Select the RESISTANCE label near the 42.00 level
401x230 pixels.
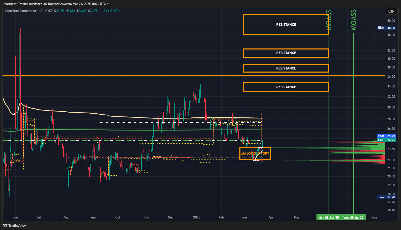tap(286, 53)
